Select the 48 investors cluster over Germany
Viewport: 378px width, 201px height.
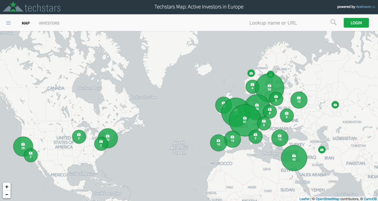pos(257,107)
